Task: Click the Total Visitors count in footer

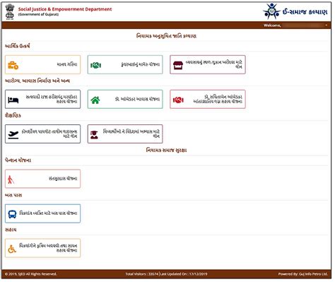Action: [x=141, y=274]
